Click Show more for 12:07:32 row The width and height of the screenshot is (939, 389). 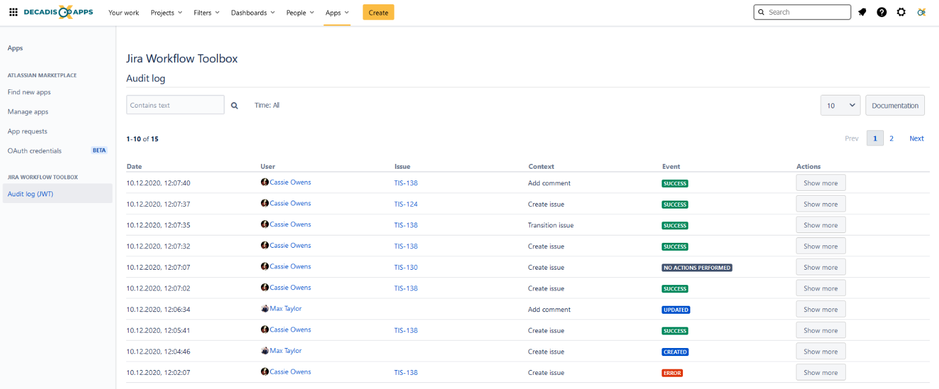[821, 246]
